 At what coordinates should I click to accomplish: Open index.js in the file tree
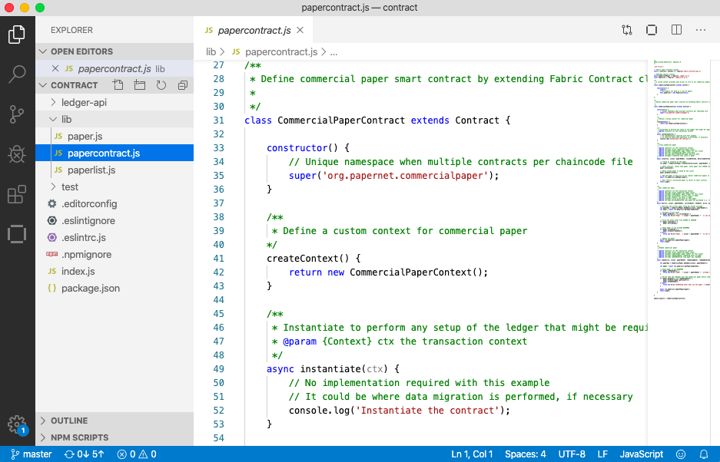114,271
